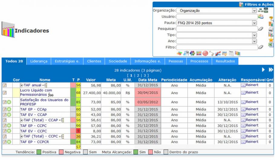
Task: Open hierarchy tree icon next to TAF anual
Action: 45,85
